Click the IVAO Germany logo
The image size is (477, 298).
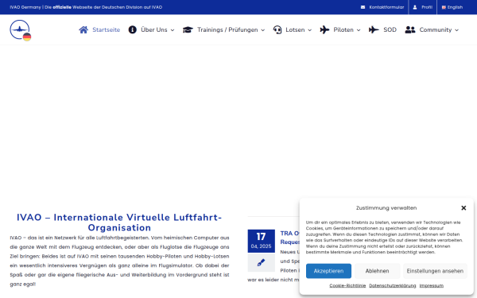[21, 30]
